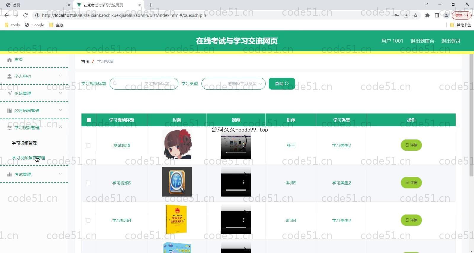Click 详情 button for 学习视频4
Viewport: 474px width, 253px height.
411,220
